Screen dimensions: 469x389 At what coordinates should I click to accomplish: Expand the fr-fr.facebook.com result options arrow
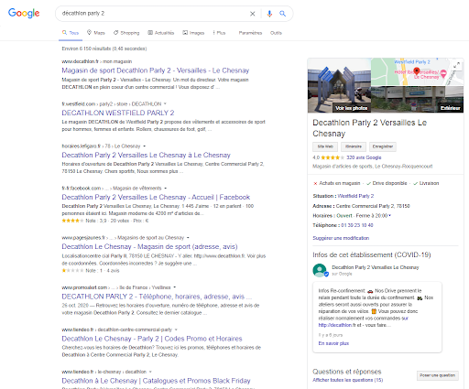165,188
